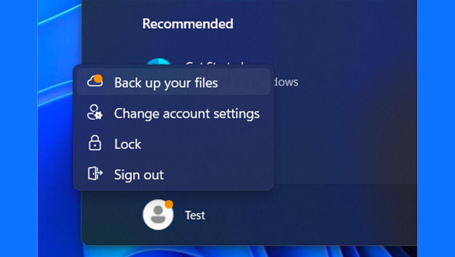Click the cut-off "dows" recommended item subtitle

(x=286, y=82)
